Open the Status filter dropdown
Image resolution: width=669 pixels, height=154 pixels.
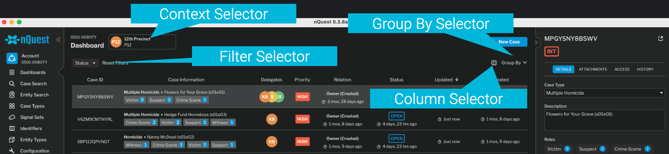click(x=85, y=63)
